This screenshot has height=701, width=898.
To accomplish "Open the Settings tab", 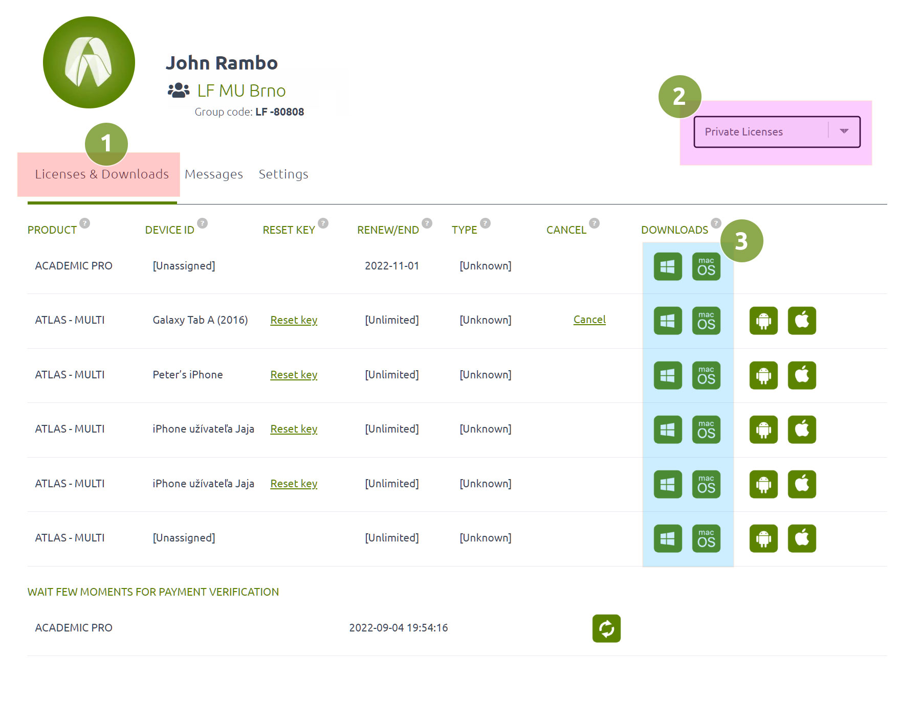I will 283,174.
